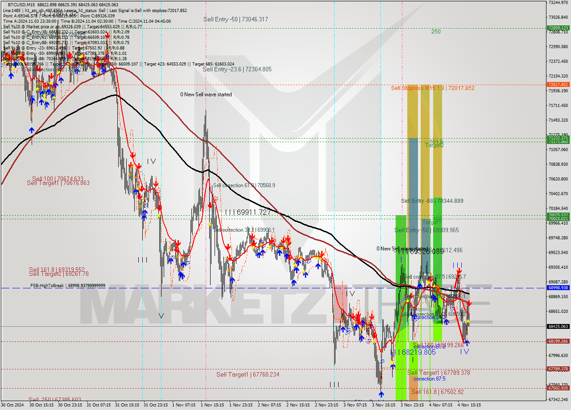Click the 72590.622 price axis value
The height and width of the screenshot is (410, 571).
[x=558, y=47]
